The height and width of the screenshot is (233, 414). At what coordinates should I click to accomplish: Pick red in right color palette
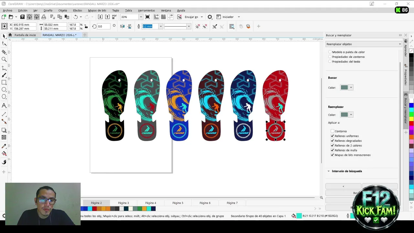tap(411, 123)
